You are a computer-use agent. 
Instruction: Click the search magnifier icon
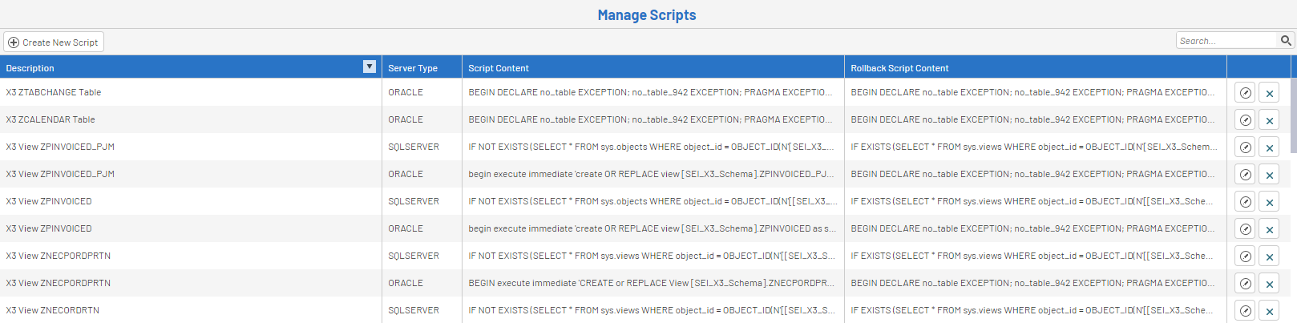[1286, 40]
